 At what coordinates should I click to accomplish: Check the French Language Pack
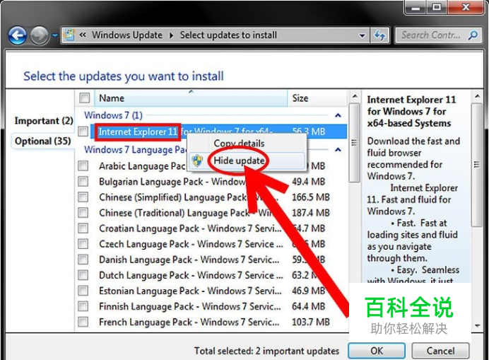(x=83, y=322)
